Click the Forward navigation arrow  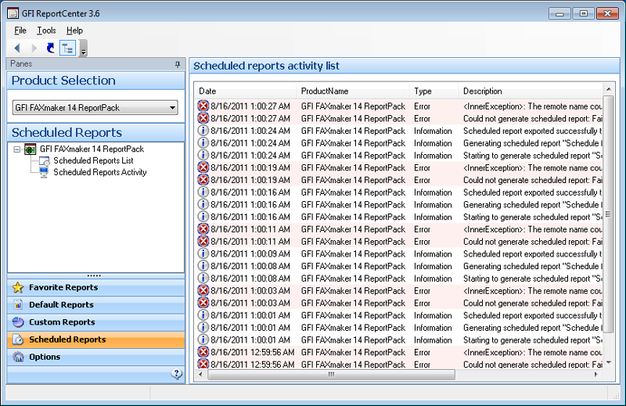click(x=34, y=49)
